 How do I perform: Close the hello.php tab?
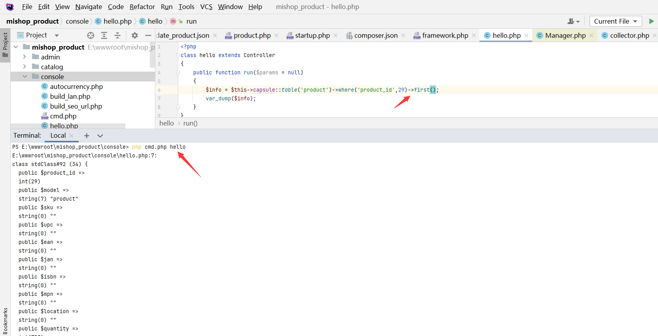click(526, 35)
